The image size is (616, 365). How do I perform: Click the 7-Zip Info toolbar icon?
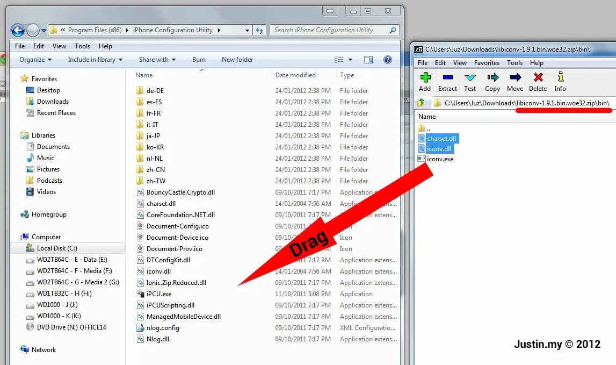561,77
